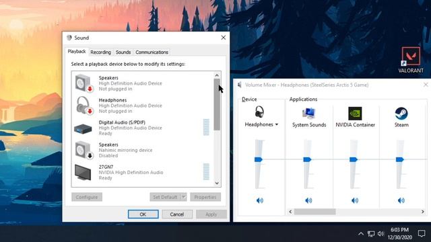Click the "Steam" label in Volume Mixer
Viewport: 431px width, 242px height.
(x=401, y=125)
